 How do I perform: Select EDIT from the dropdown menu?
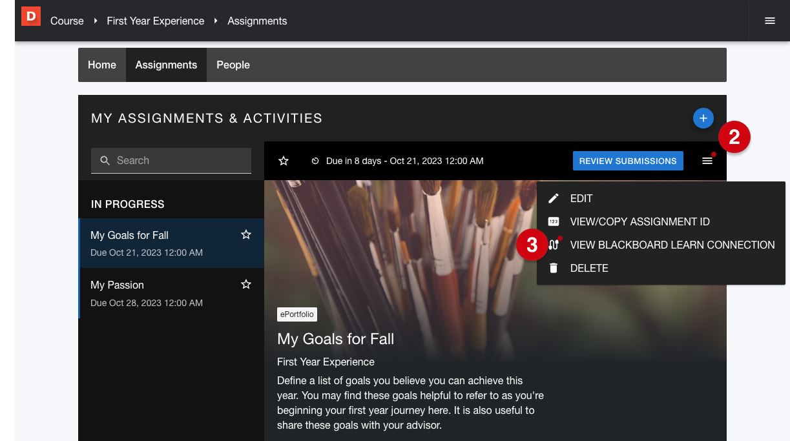[x=661, y=198]
